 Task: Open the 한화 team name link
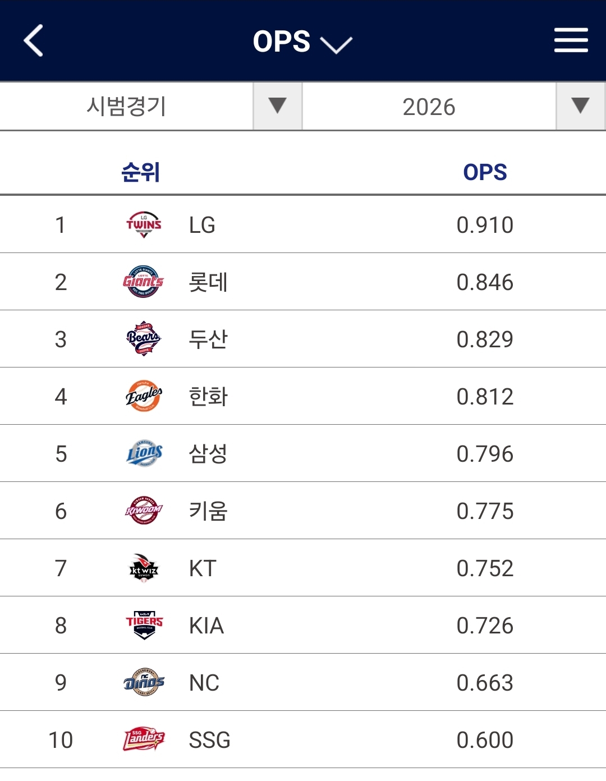[208, 397]
